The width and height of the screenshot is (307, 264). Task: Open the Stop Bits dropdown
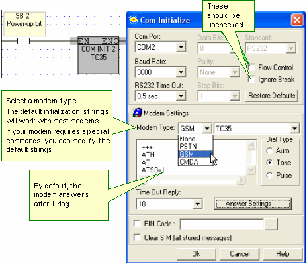[235, 96]
